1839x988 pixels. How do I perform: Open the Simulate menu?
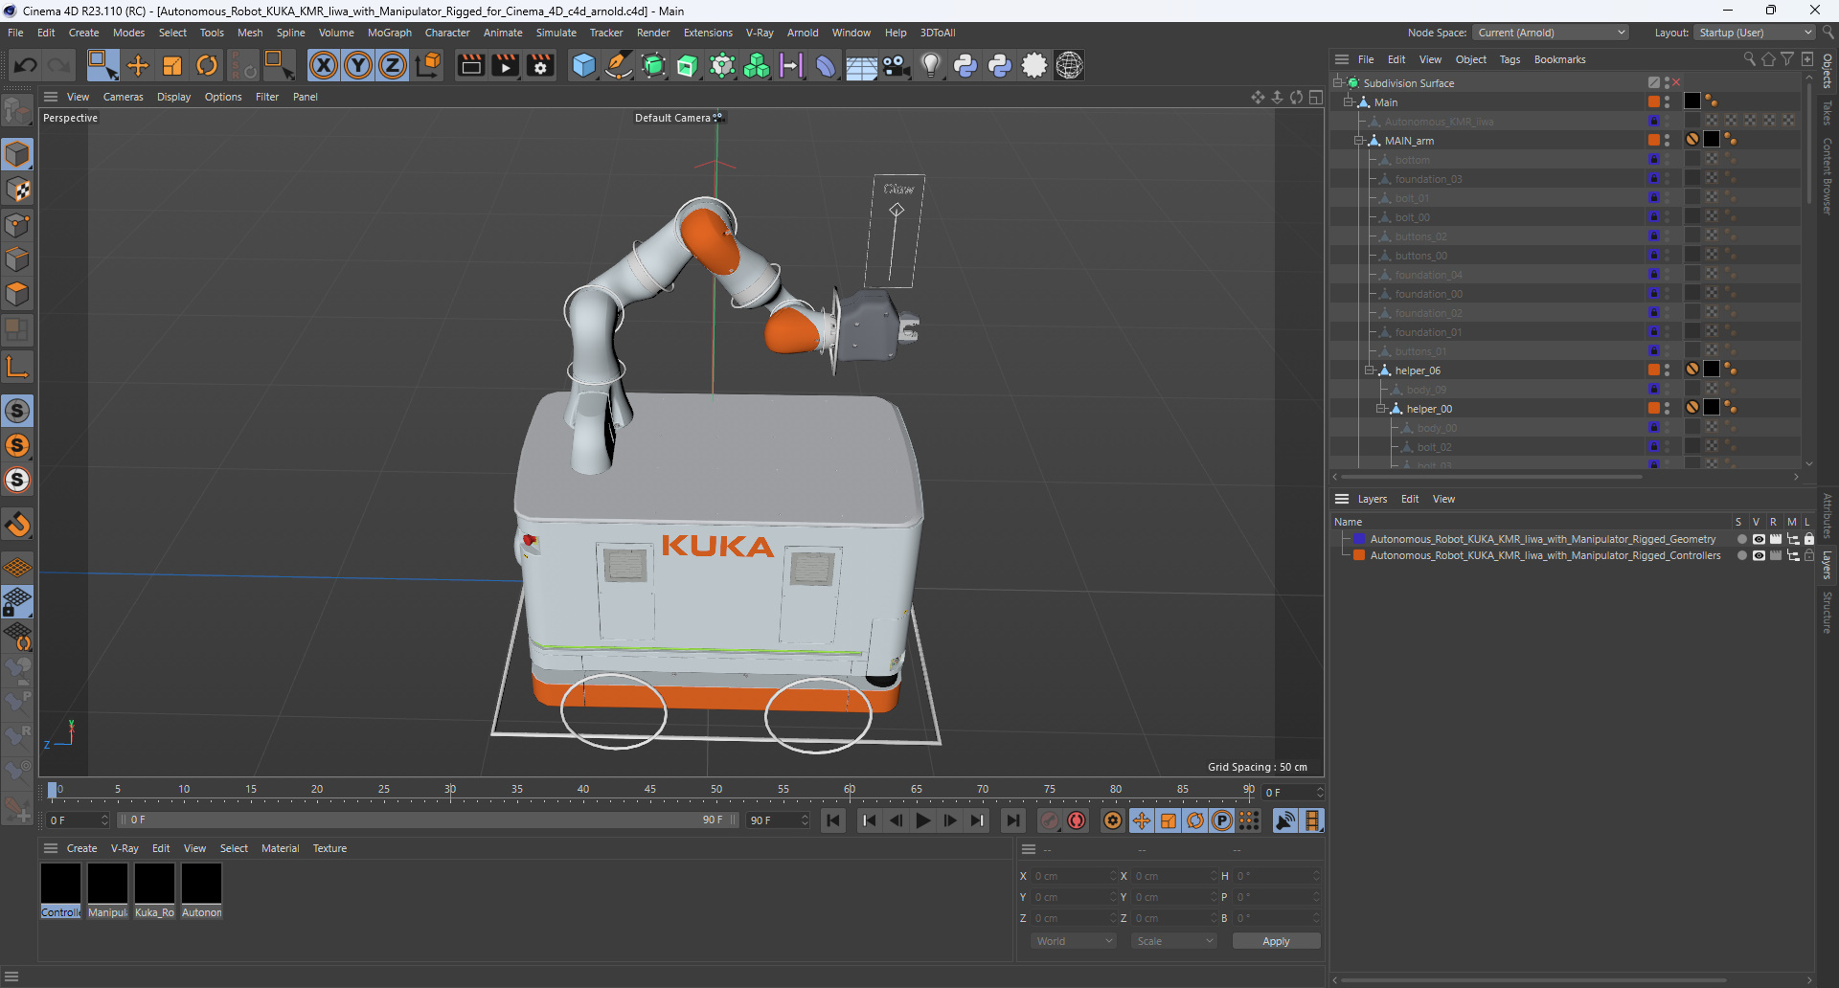point(556,33)
